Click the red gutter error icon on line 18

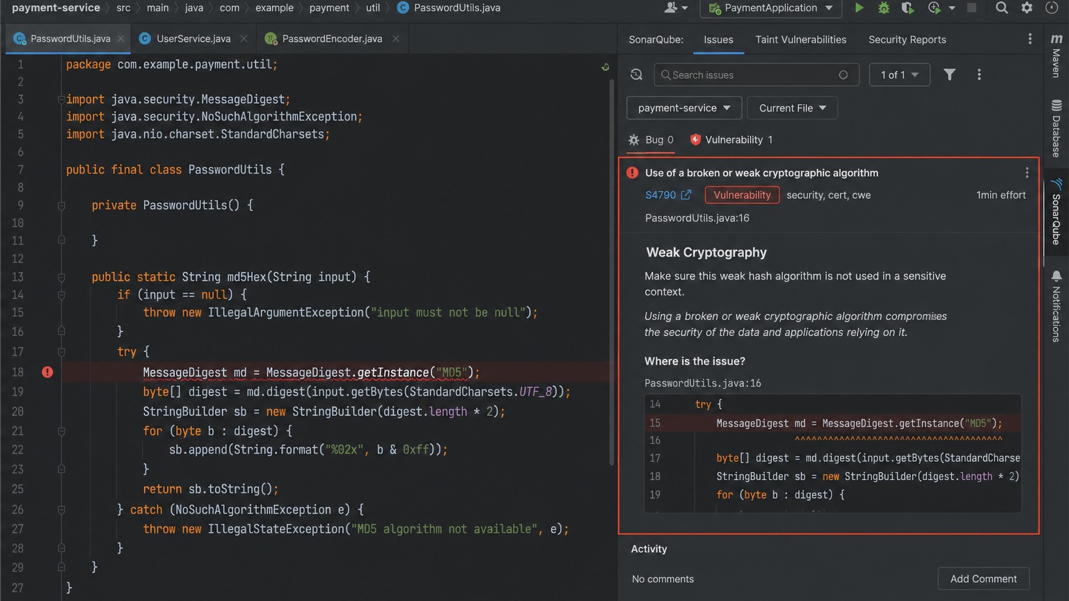47,372
